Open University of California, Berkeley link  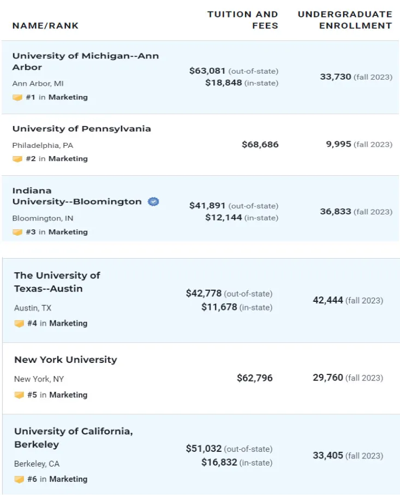tap(73, 438)
